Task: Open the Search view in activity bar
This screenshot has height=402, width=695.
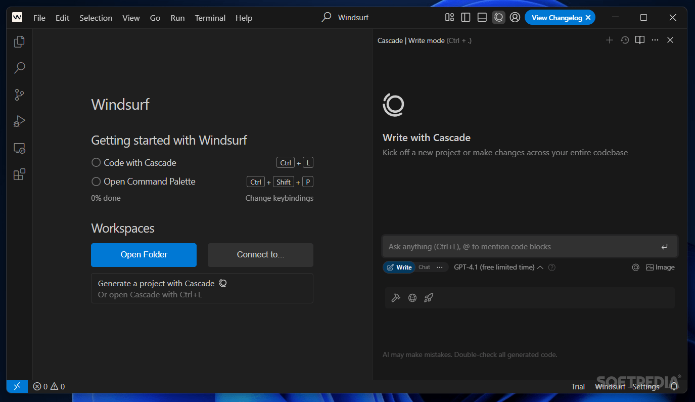Action: pyautogui.click(x=19, y=68)
